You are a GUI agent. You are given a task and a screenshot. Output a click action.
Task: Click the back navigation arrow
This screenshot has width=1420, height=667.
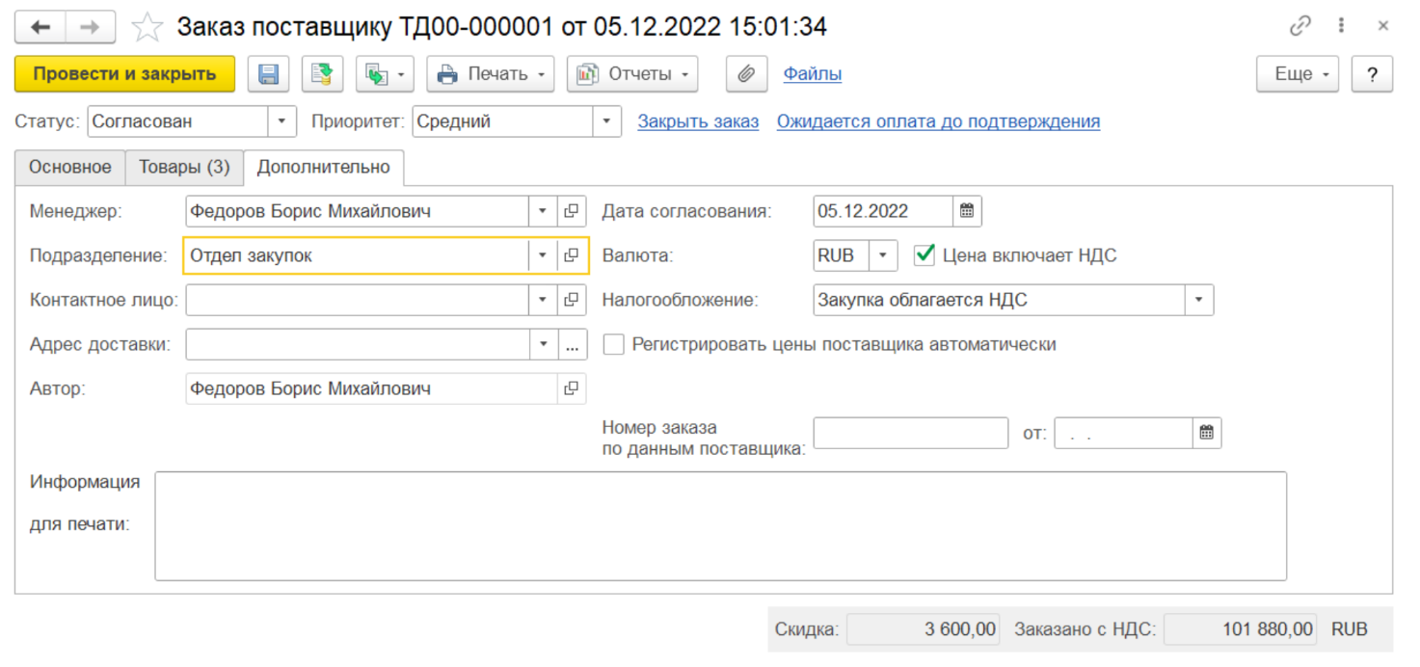40,27
